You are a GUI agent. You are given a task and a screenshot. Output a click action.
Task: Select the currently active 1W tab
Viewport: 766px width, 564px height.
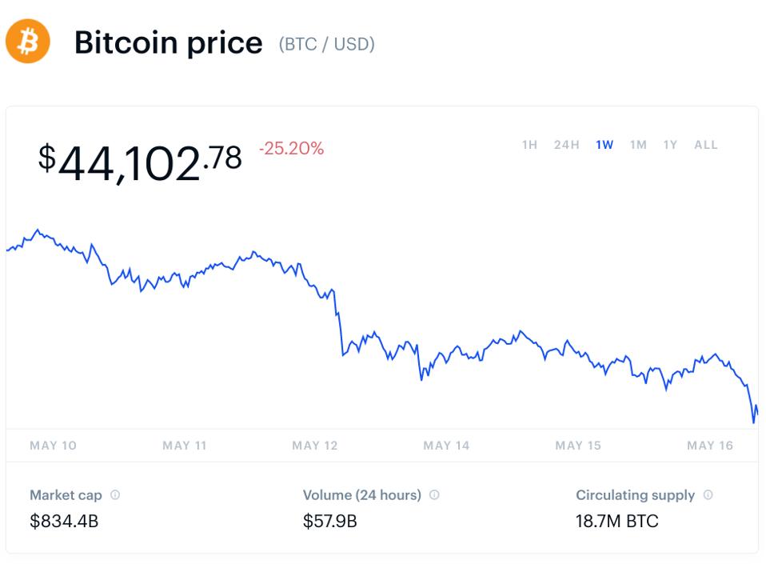[x=604, y=145]
